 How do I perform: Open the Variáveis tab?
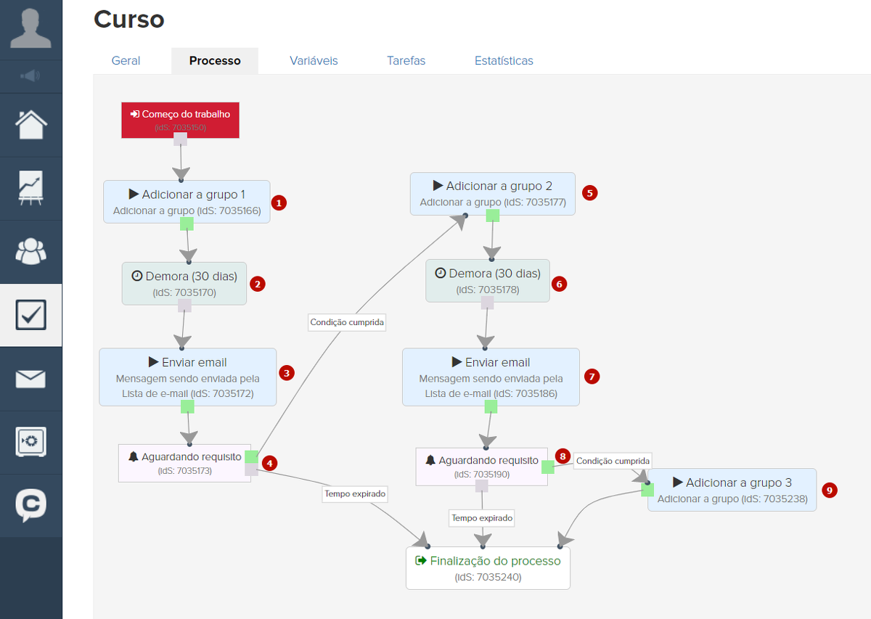pyautogui.click(x=314, y=61)
